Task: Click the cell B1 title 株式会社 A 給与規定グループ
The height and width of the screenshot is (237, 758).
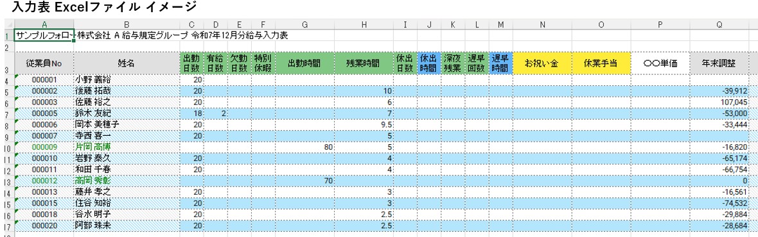Action: (x=132, y=36)
